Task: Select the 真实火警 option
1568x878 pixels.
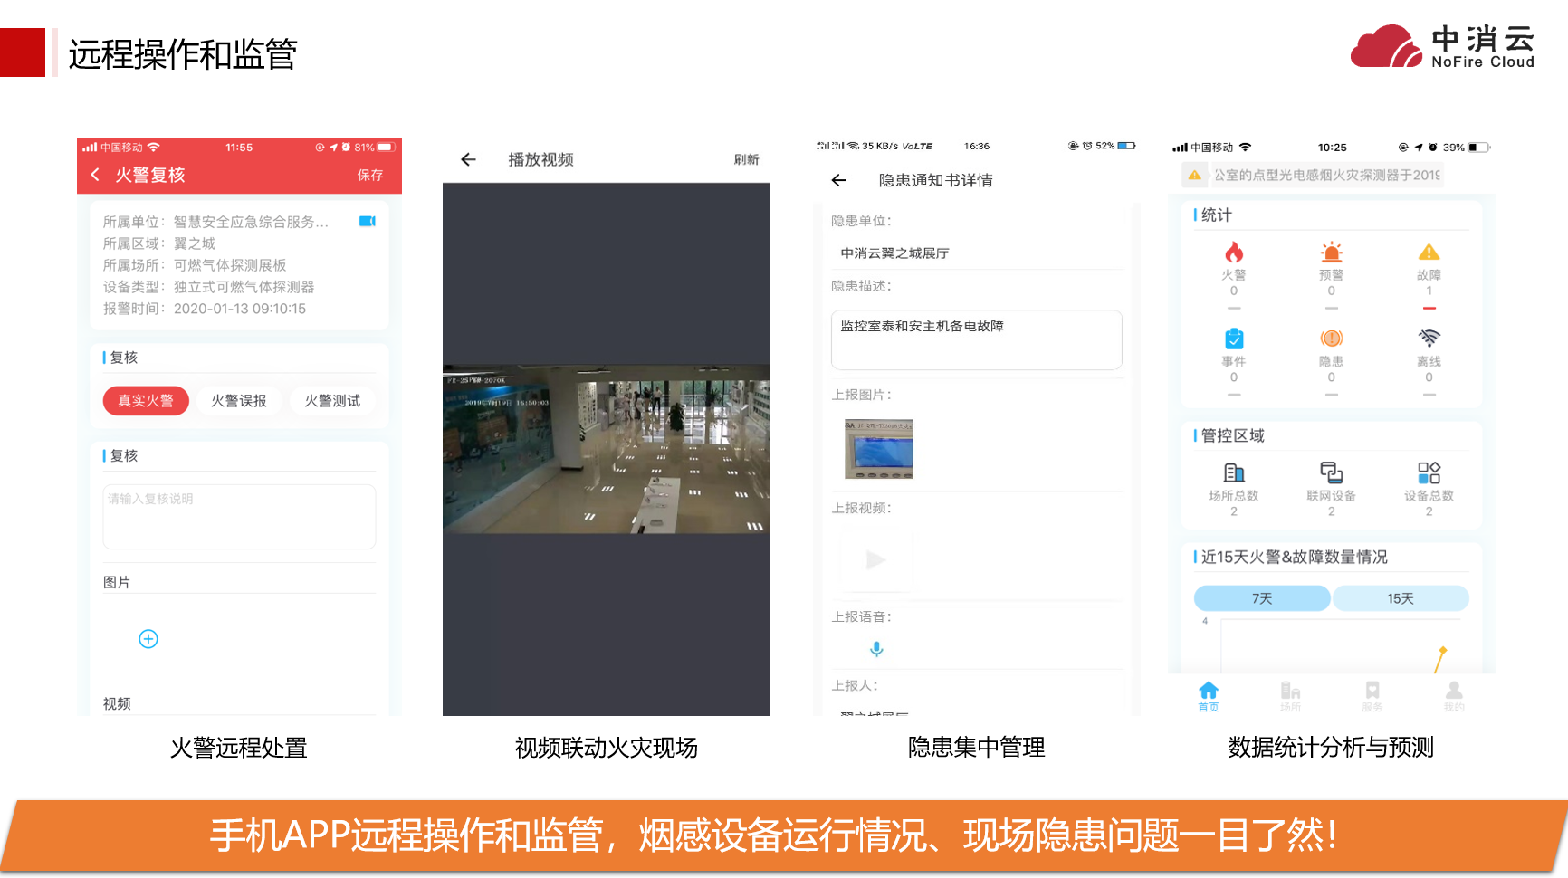Action: pyautogui.click(x=146, y=401)
